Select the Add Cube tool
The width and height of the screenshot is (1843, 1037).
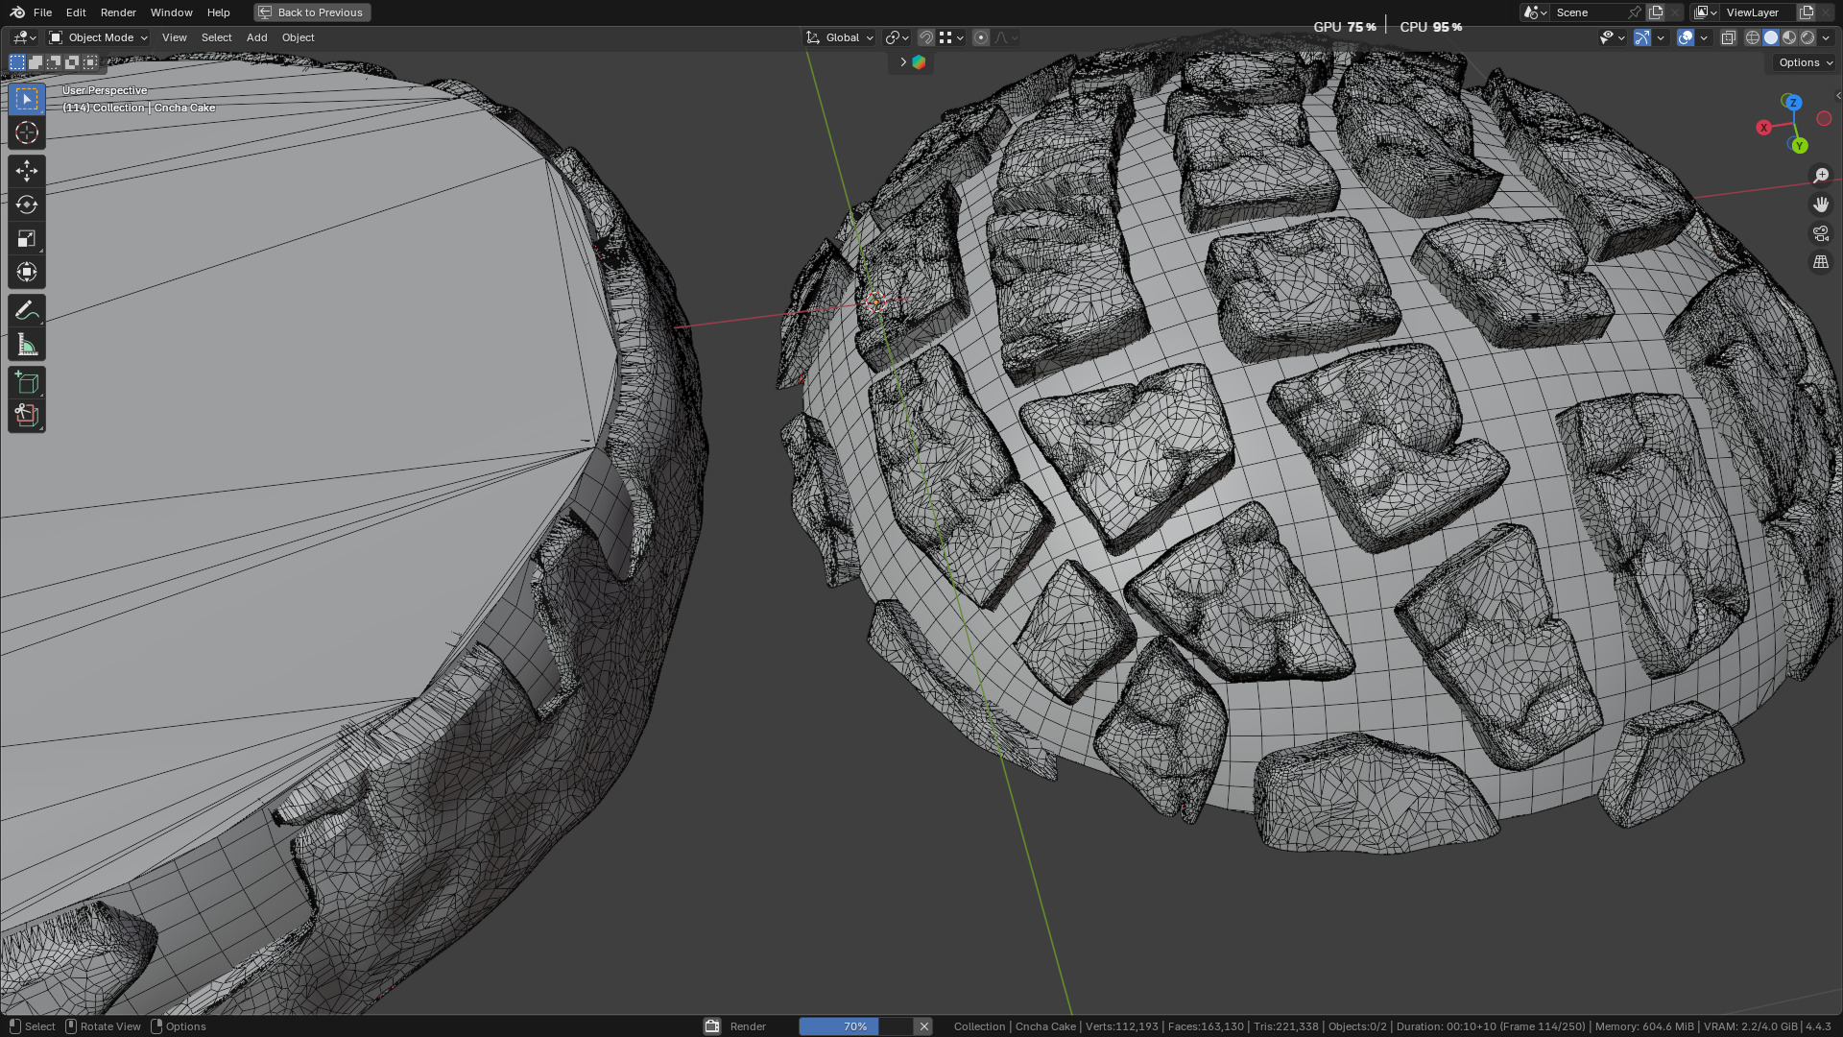click(x=27, y=383)
